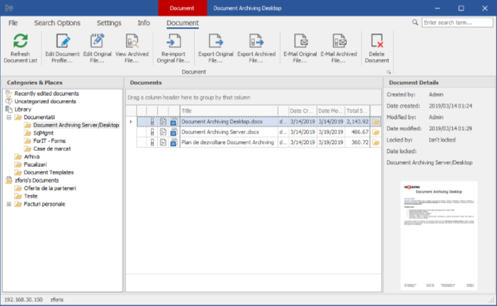Select ForIT - Forms folder
The width and height of the screenshot is (497, 306).
click(x=49, y=141)
